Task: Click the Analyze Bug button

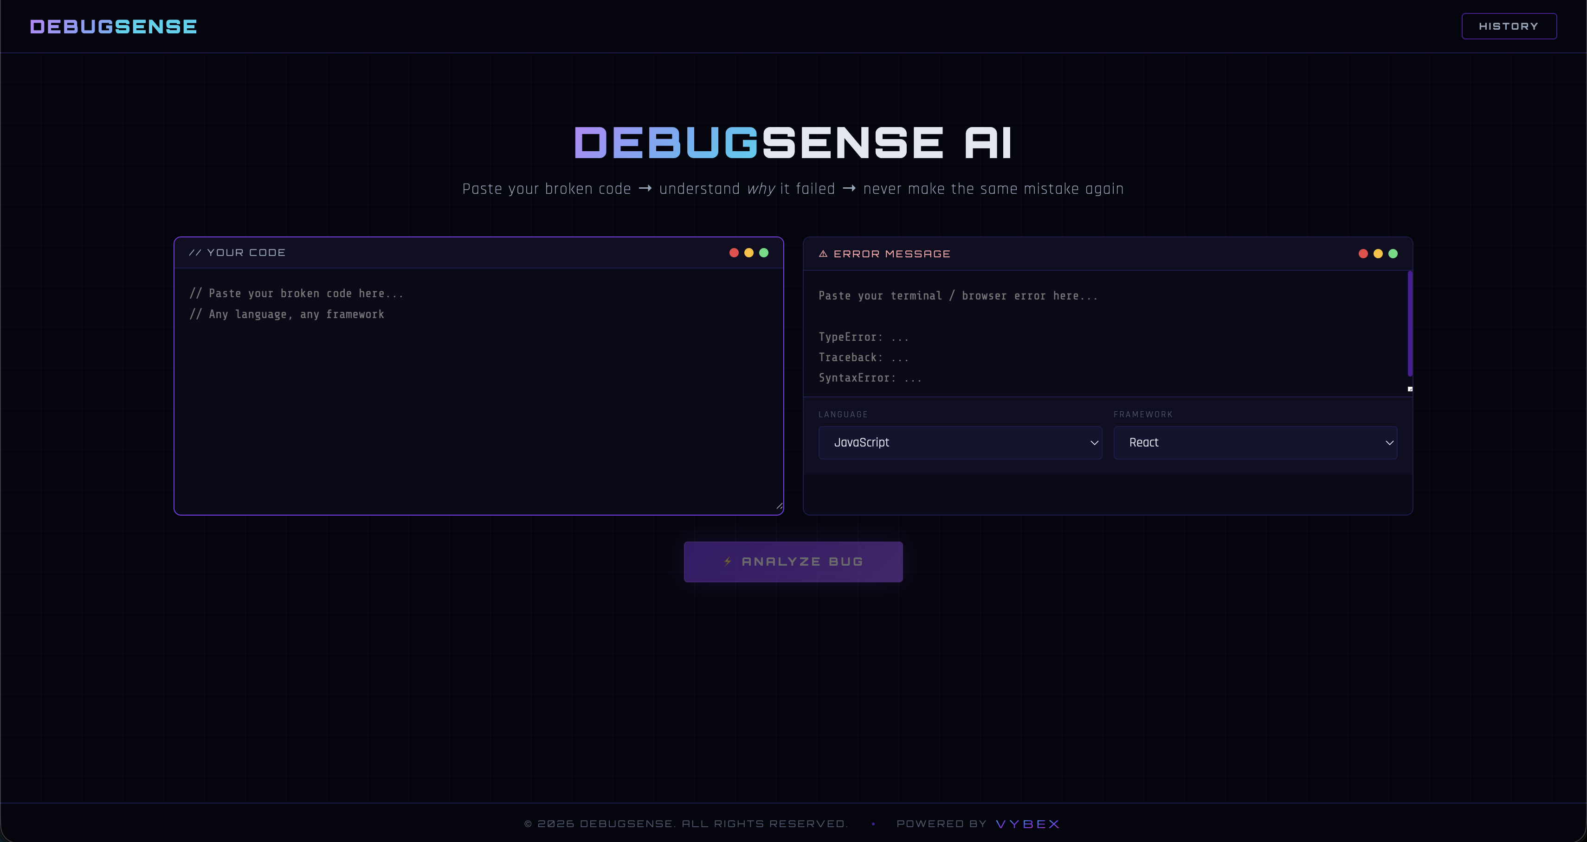Action: point(793,561)
